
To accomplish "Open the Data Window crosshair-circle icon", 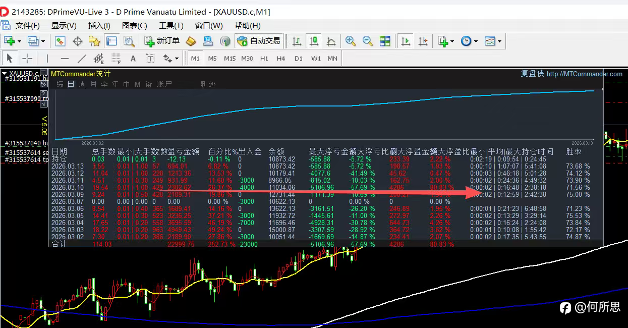I will (x=77, y=41).
